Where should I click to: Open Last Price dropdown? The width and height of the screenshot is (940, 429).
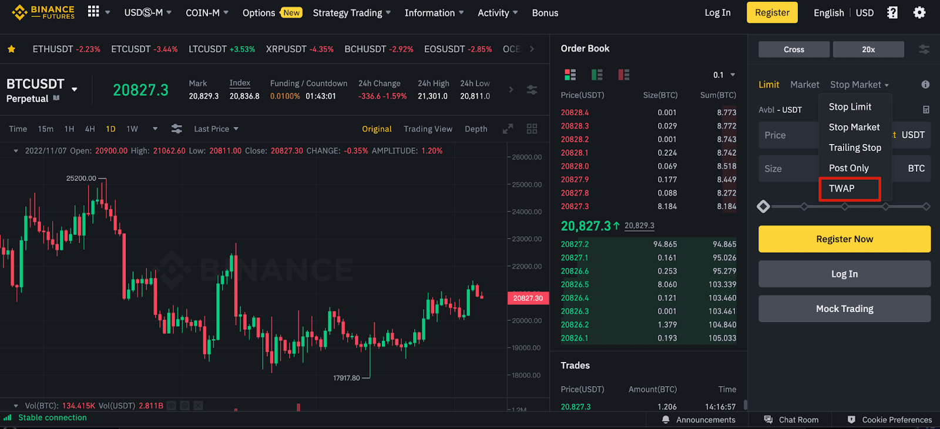click(216, 129)
